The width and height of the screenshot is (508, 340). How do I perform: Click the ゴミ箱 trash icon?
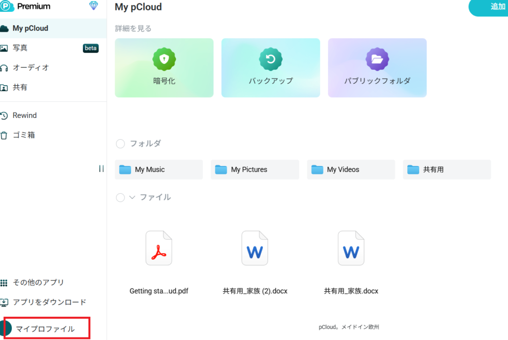[x=4, y=135]
